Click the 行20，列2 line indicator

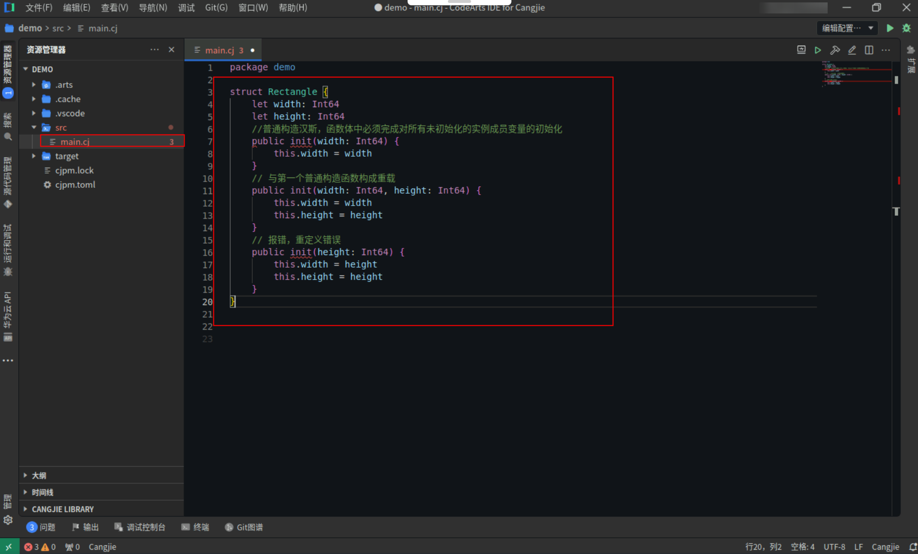pyautogui.click(x=763, y=546)
